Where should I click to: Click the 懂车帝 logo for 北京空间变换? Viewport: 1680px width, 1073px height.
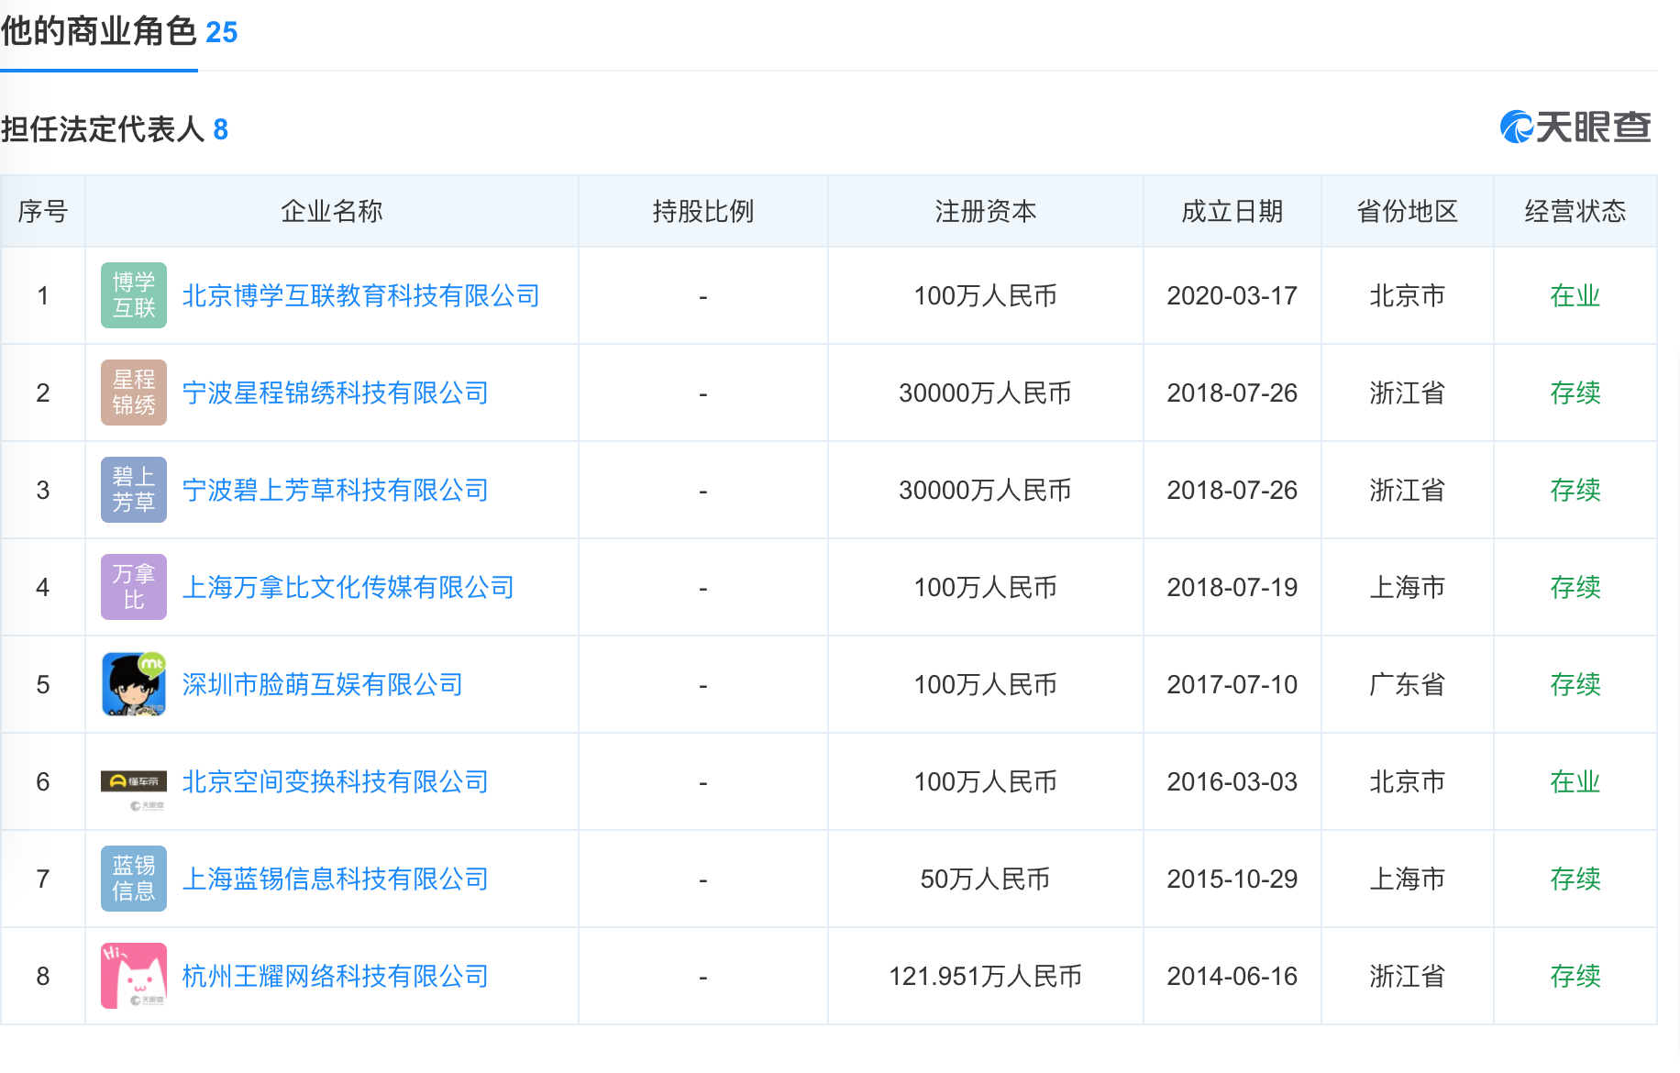pos(134,782)
